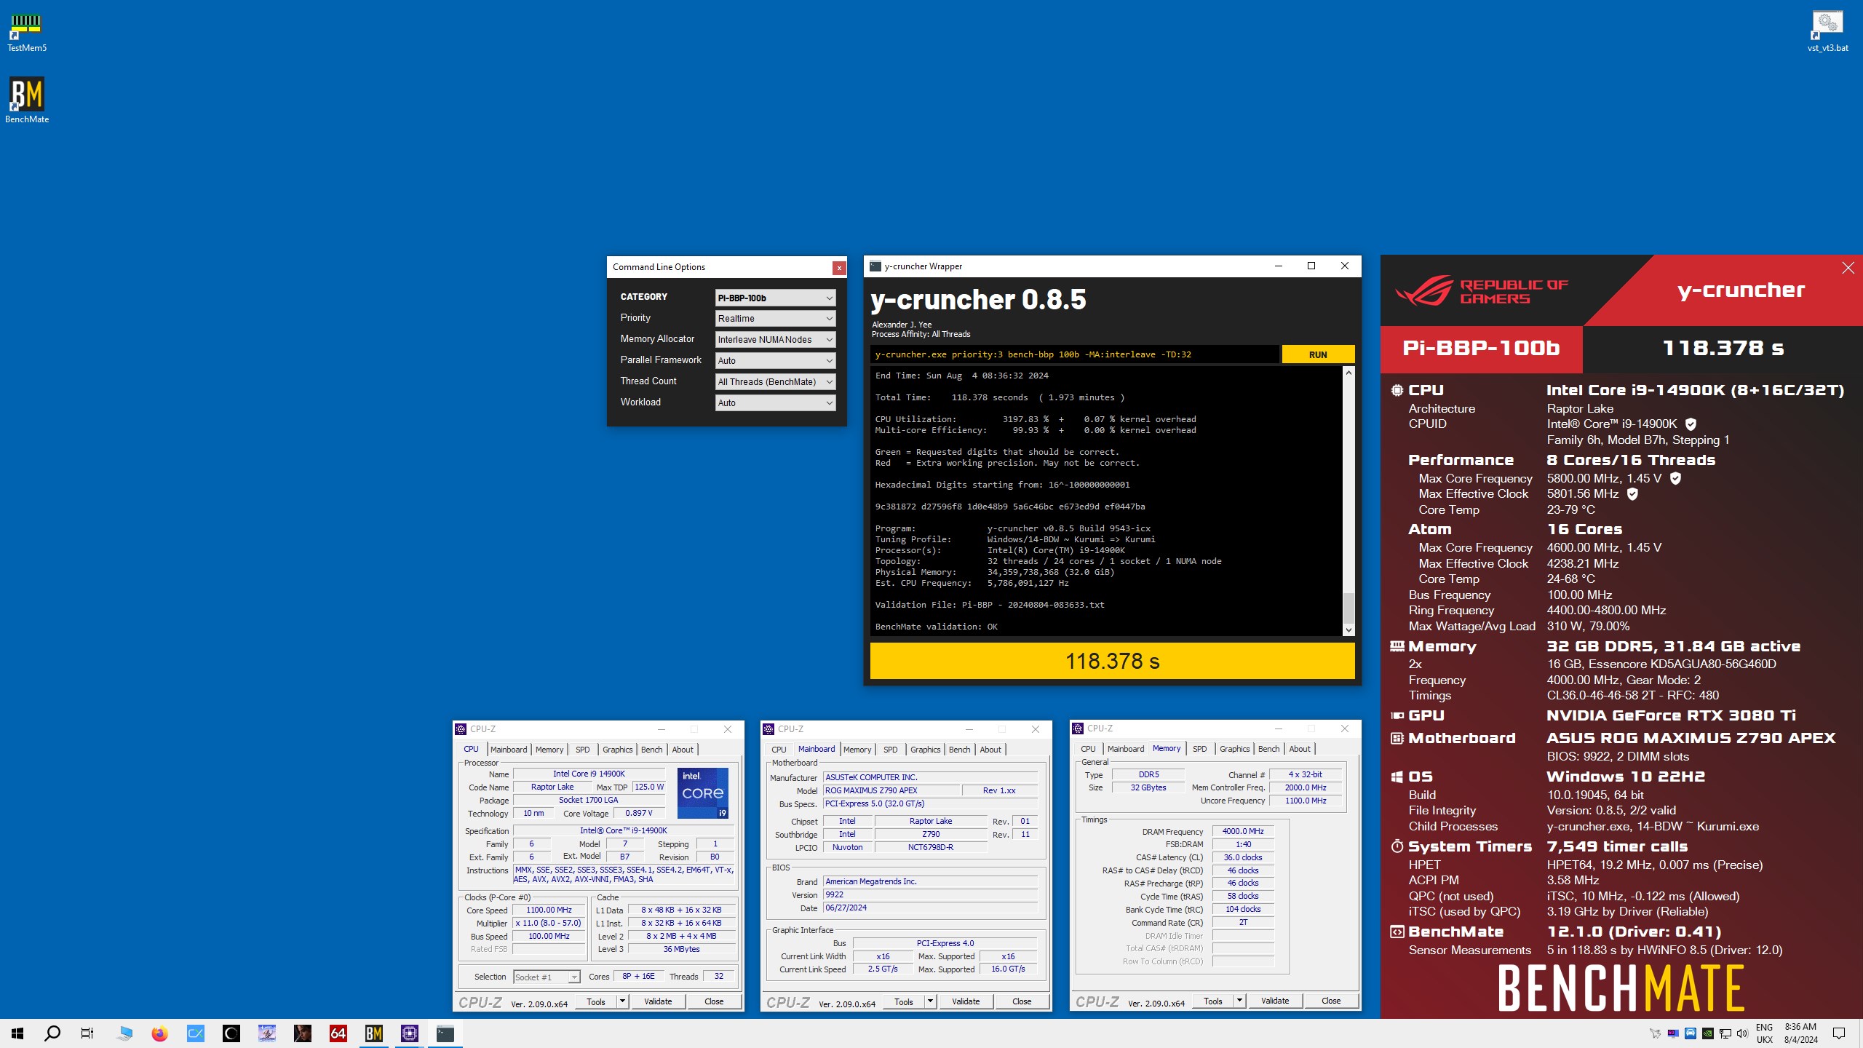Open Bench tab in first CPU-Z
The image size is (1863, 1048).
(x=652, y=750)
